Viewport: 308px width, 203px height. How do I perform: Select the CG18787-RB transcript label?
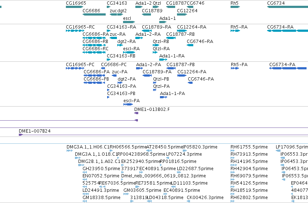pos(180,34)
